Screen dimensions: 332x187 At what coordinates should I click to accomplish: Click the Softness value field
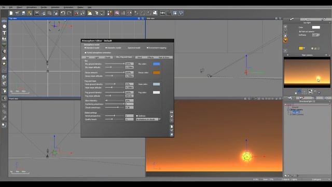315,35
